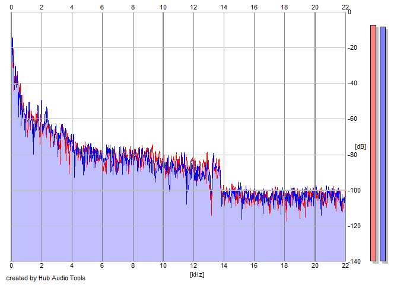Click the -100 dB label on the right axis
394x285 pixels.
click(x=354, y=190)
